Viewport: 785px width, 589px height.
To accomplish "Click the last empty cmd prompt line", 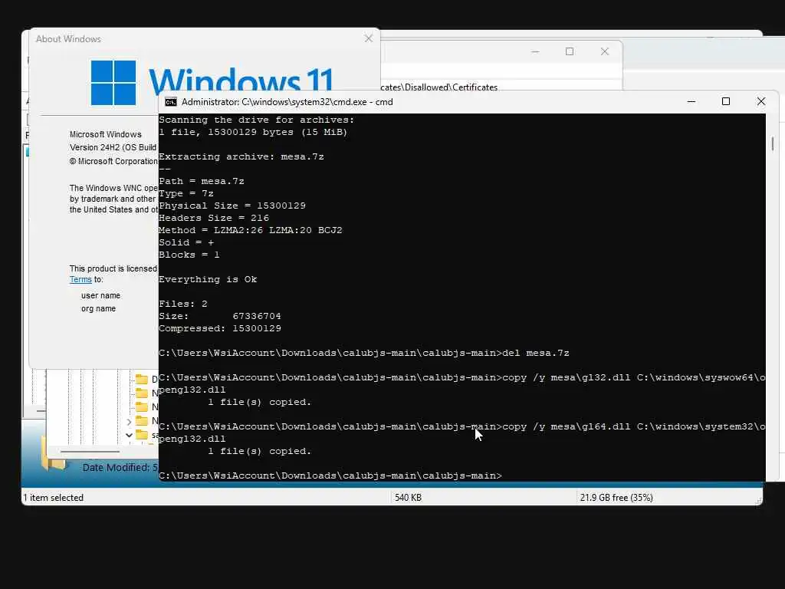I will coord(330,475).
